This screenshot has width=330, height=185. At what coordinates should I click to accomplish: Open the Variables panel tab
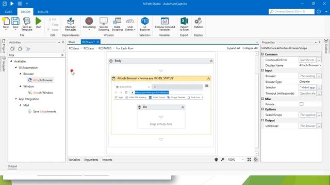click(x=74, y=160)
